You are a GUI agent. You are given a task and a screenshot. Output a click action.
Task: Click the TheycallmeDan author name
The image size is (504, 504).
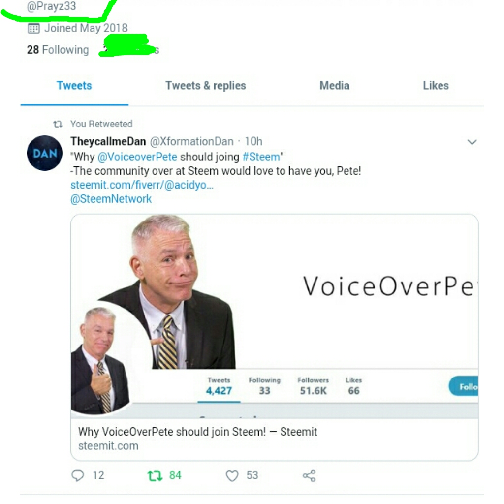pos(108,141)
